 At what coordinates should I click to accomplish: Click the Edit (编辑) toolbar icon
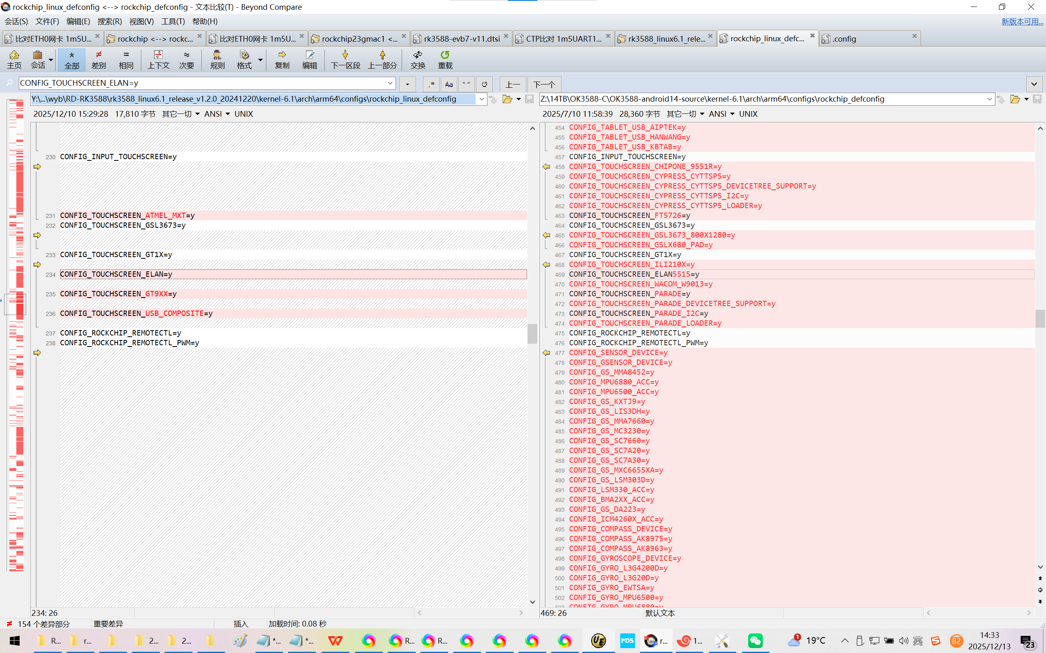(x=309, y=59)
